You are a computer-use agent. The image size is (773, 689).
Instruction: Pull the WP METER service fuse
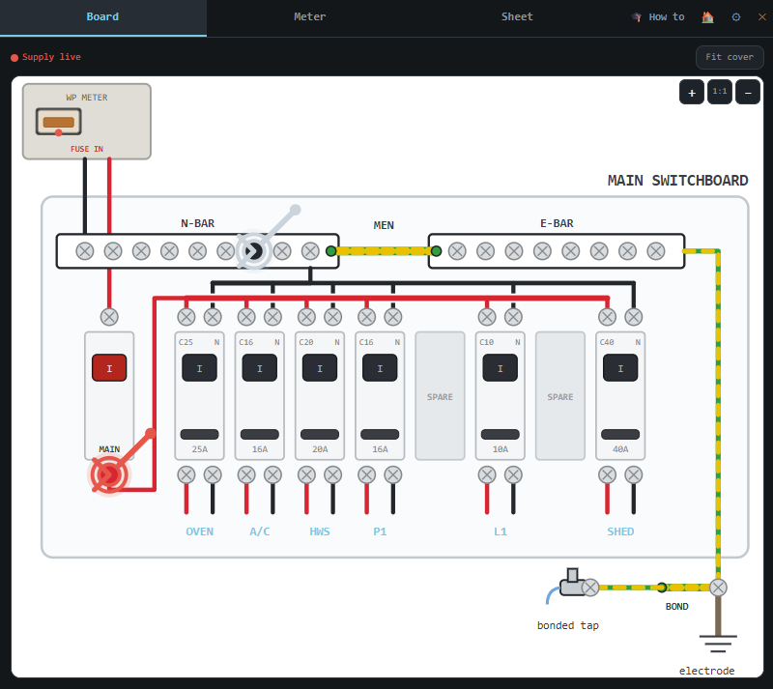tap(59, 122)
